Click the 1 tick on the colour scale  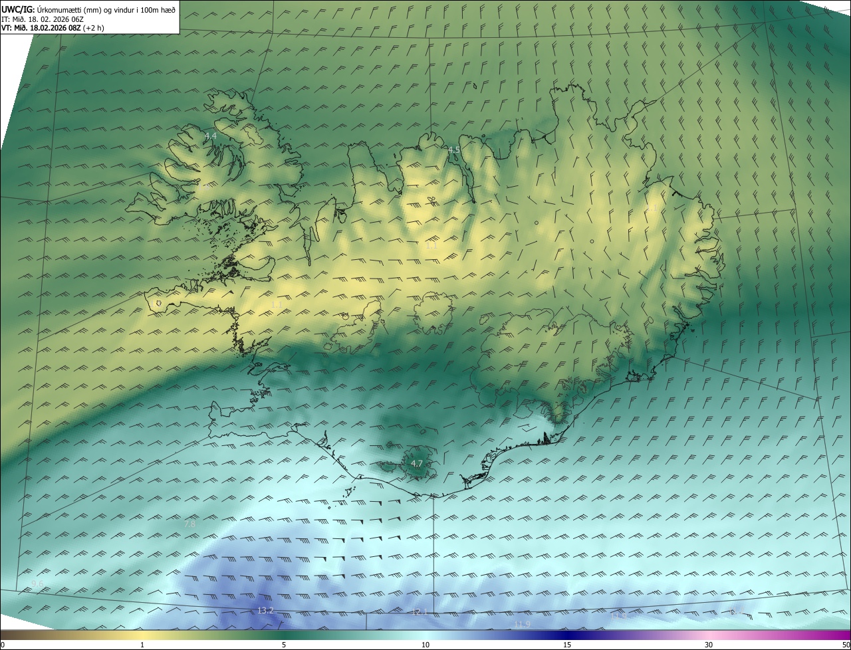[x=142, y=645]
